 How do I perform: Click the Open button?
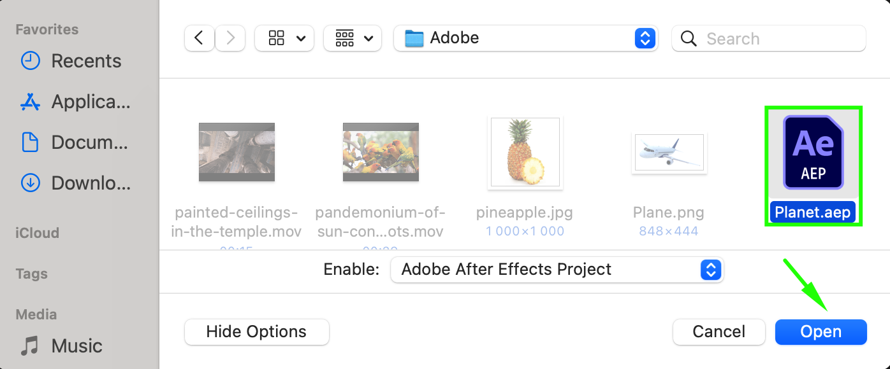[x=821, y=332]
